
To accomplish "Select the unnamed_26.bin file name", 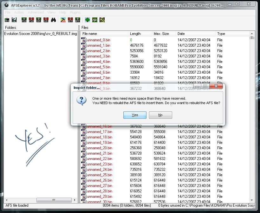I will 100,180.
